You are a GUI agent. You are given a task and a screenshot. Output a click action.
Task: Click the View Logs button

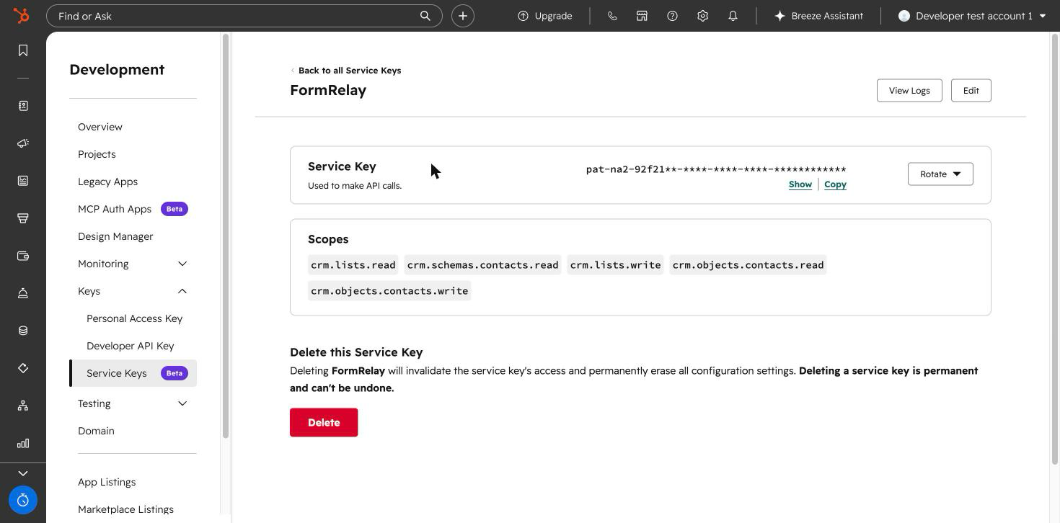(x=909, y=91)
